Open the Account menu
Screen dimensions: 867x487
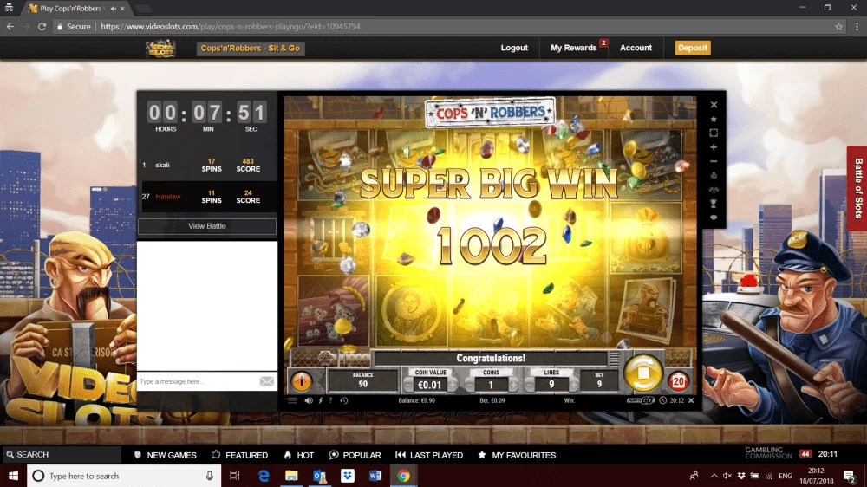tap(636, 48)
